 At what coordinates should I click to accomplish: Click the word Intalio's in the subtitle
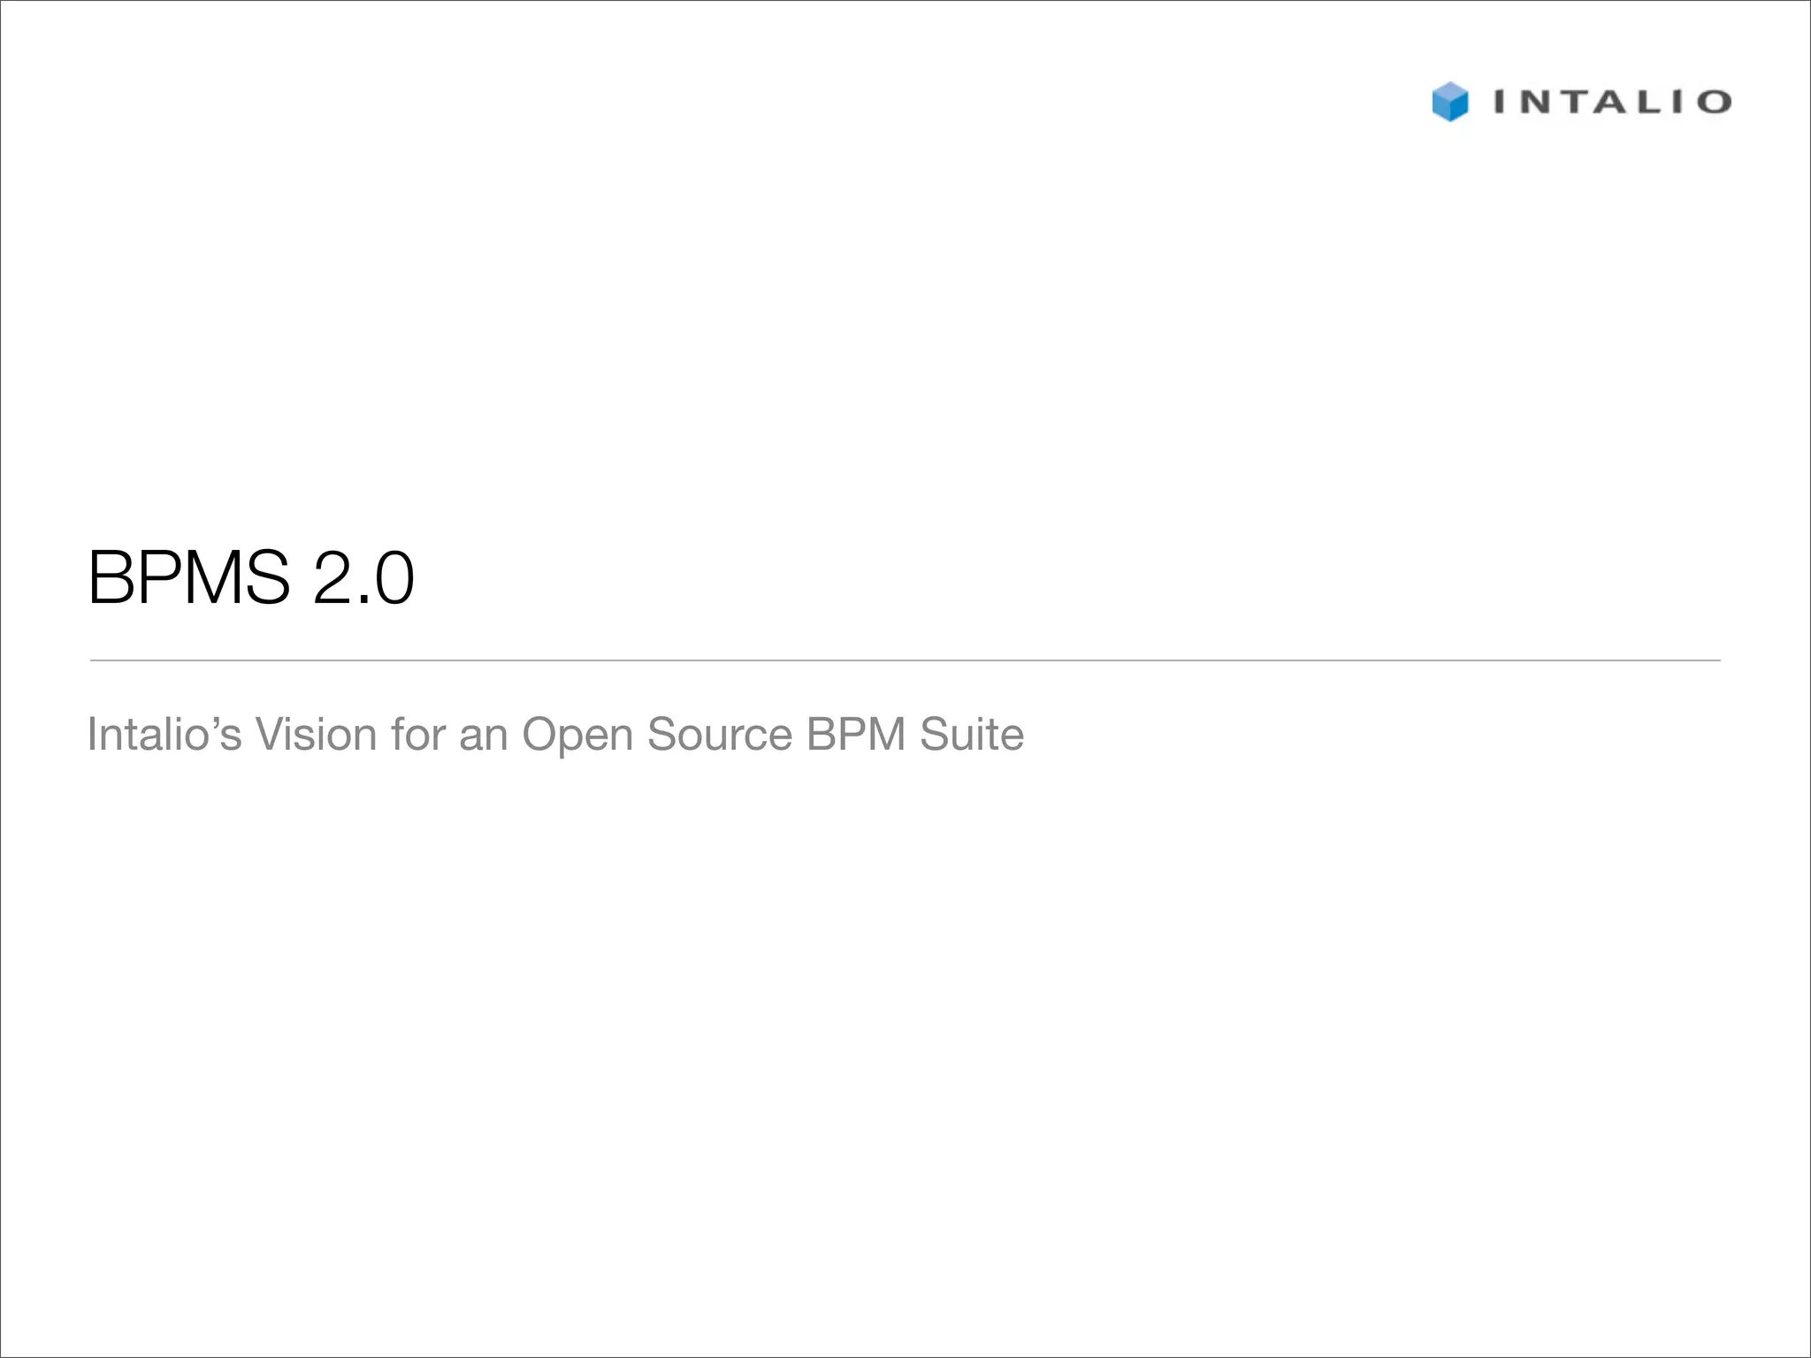(164, 734)
